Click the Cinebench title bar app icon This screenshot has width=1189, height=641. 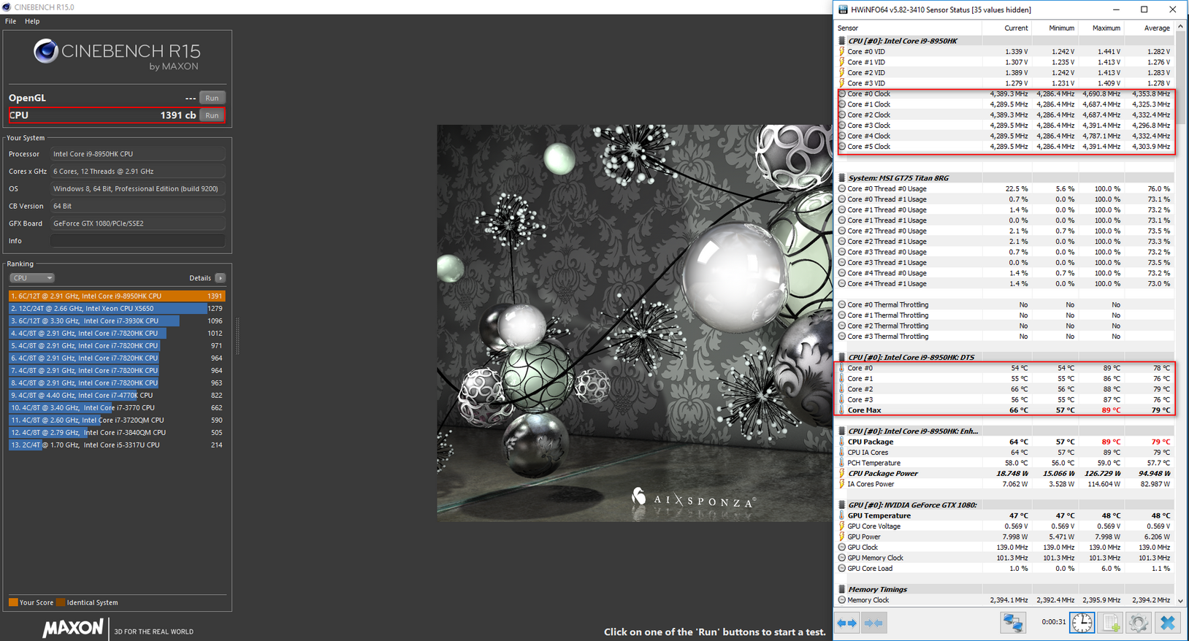tap(7, 7)
